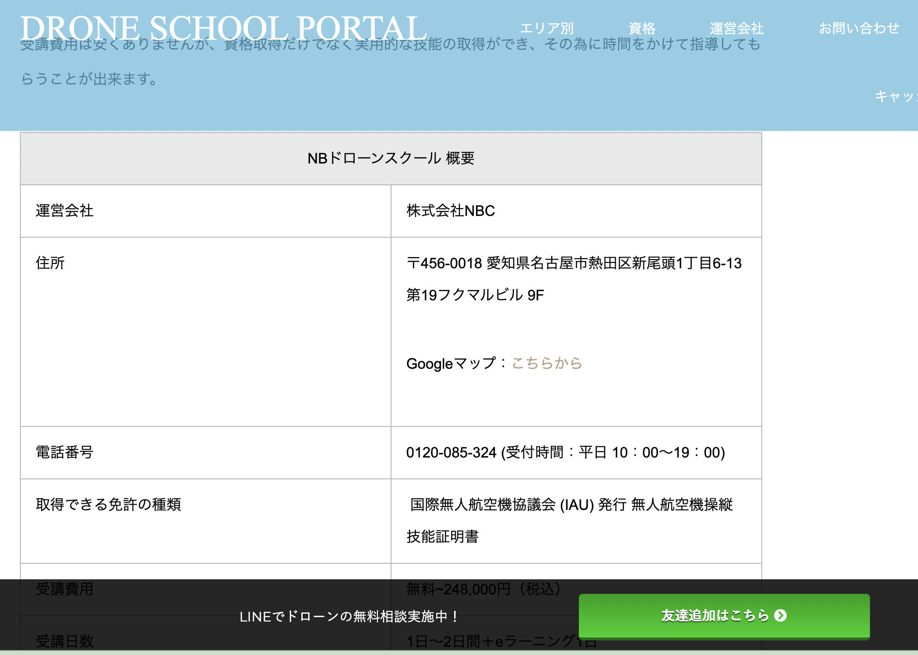Click the green 友達追加はこちら button
Screen dimensions: 918x655
pyautogui.click(x=724, y=616)
